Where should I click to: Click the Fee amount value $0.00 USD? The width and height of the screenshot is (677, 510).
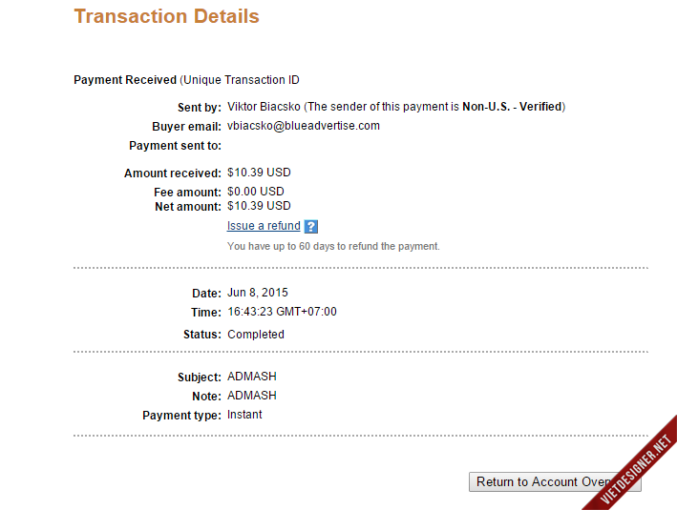256,192
